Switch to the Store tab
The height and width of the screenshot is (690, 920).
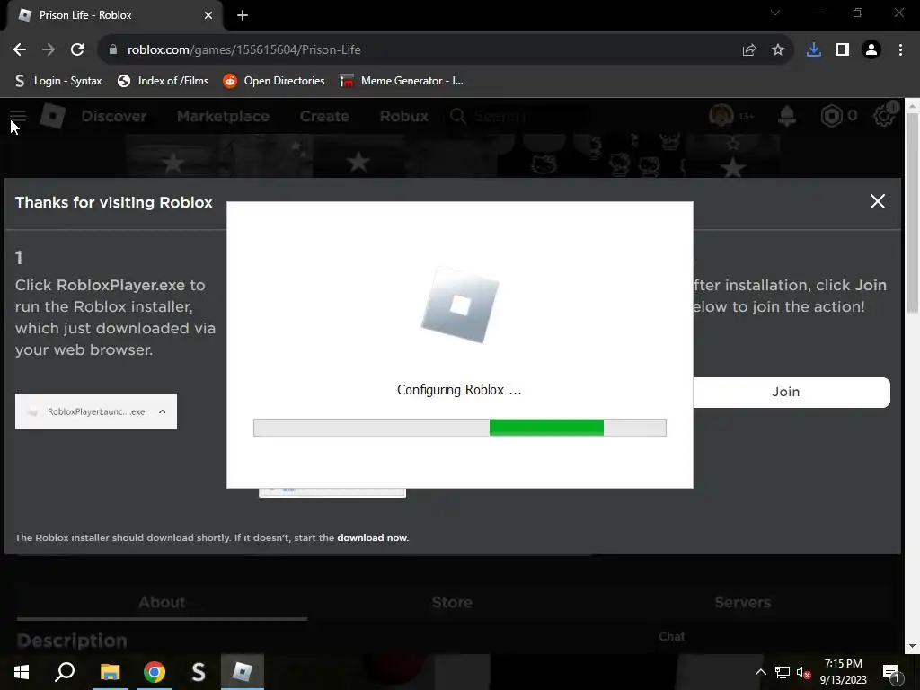point(452,602)
